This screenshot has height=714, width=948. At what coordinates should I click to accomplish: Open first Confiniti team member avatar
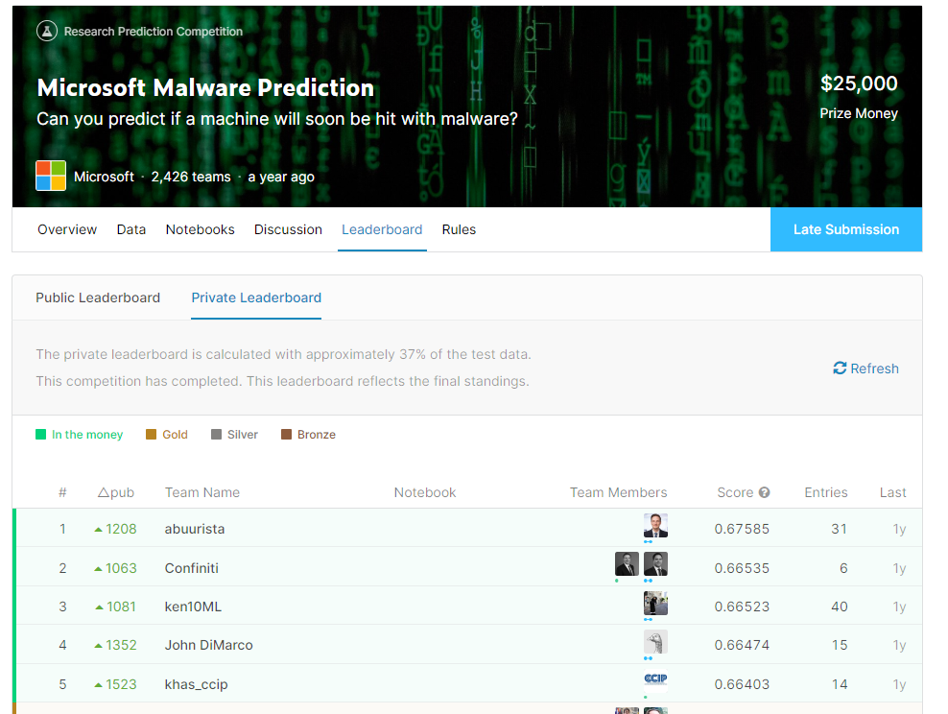pos(627,564)
